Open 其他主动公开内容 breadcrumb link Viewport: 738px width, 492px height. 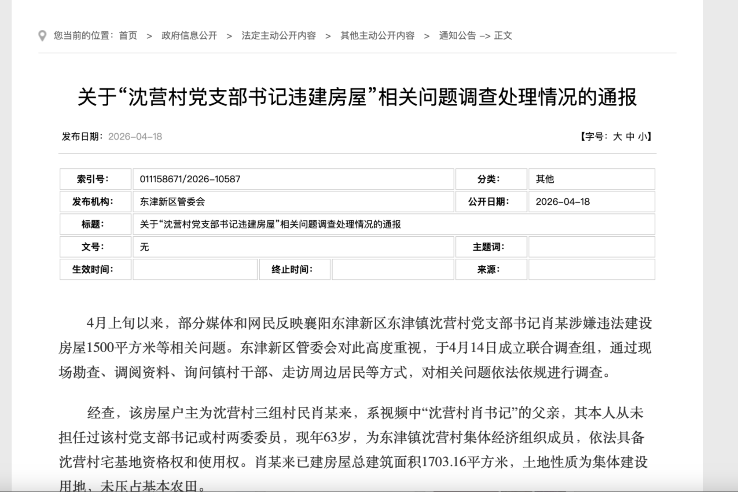point(377,36)
